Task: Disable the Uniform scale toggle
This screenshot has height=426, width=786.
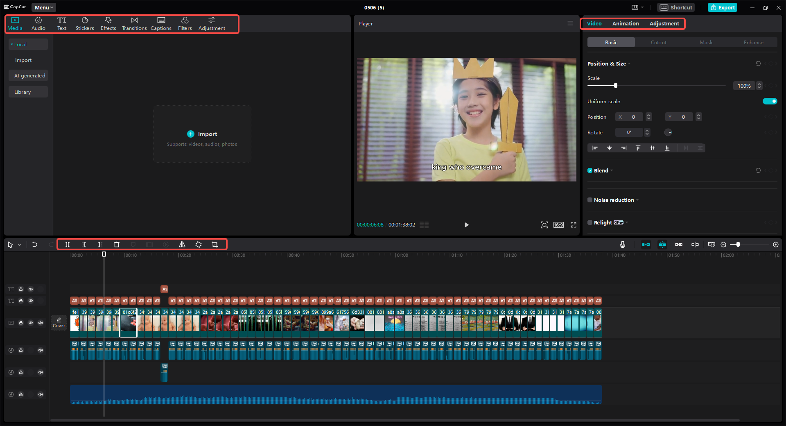Action: coord(770,101)
